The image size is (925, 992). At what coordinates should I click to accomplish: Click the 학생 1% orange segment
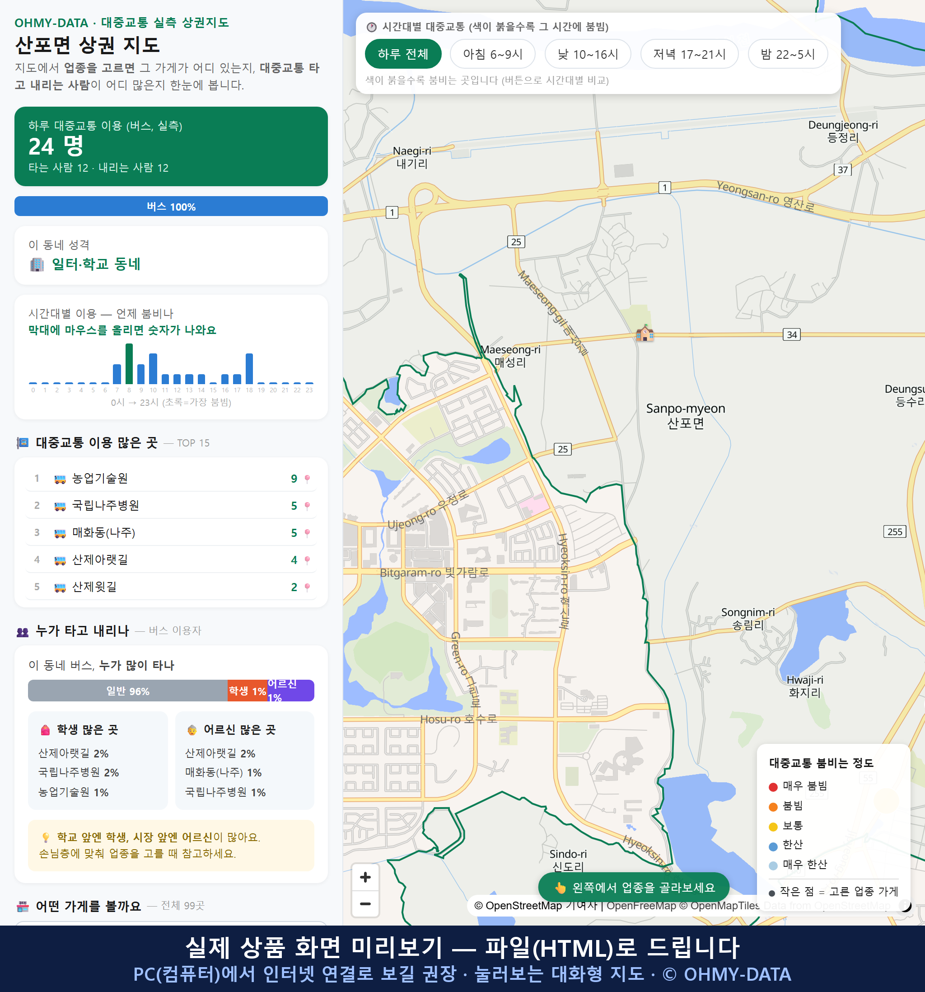248,691
